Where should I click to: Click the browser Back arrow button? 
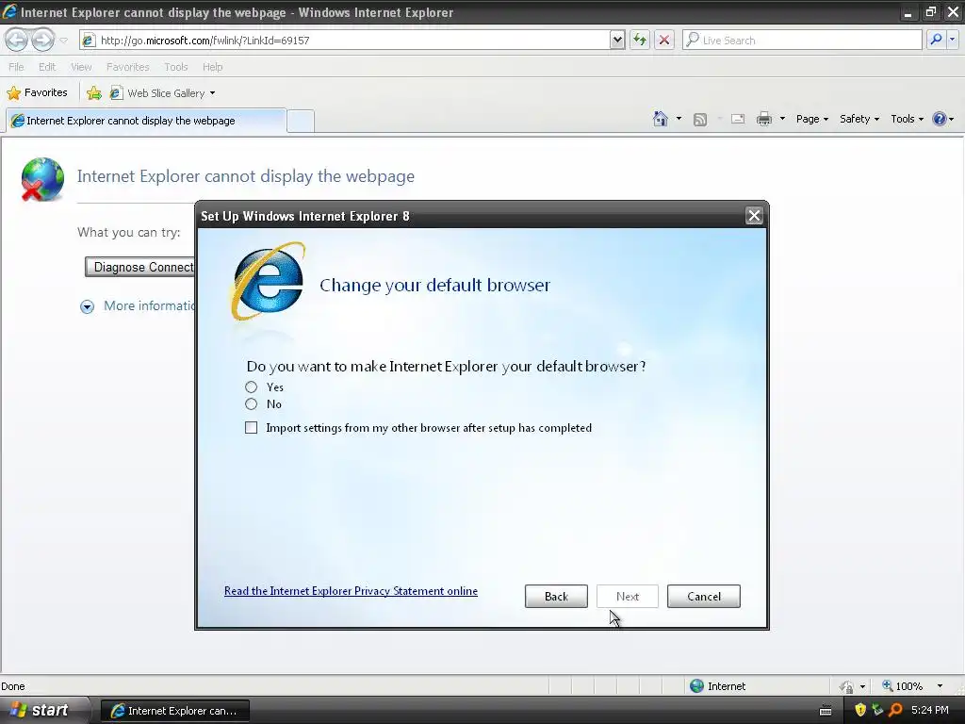coord(16,40)
